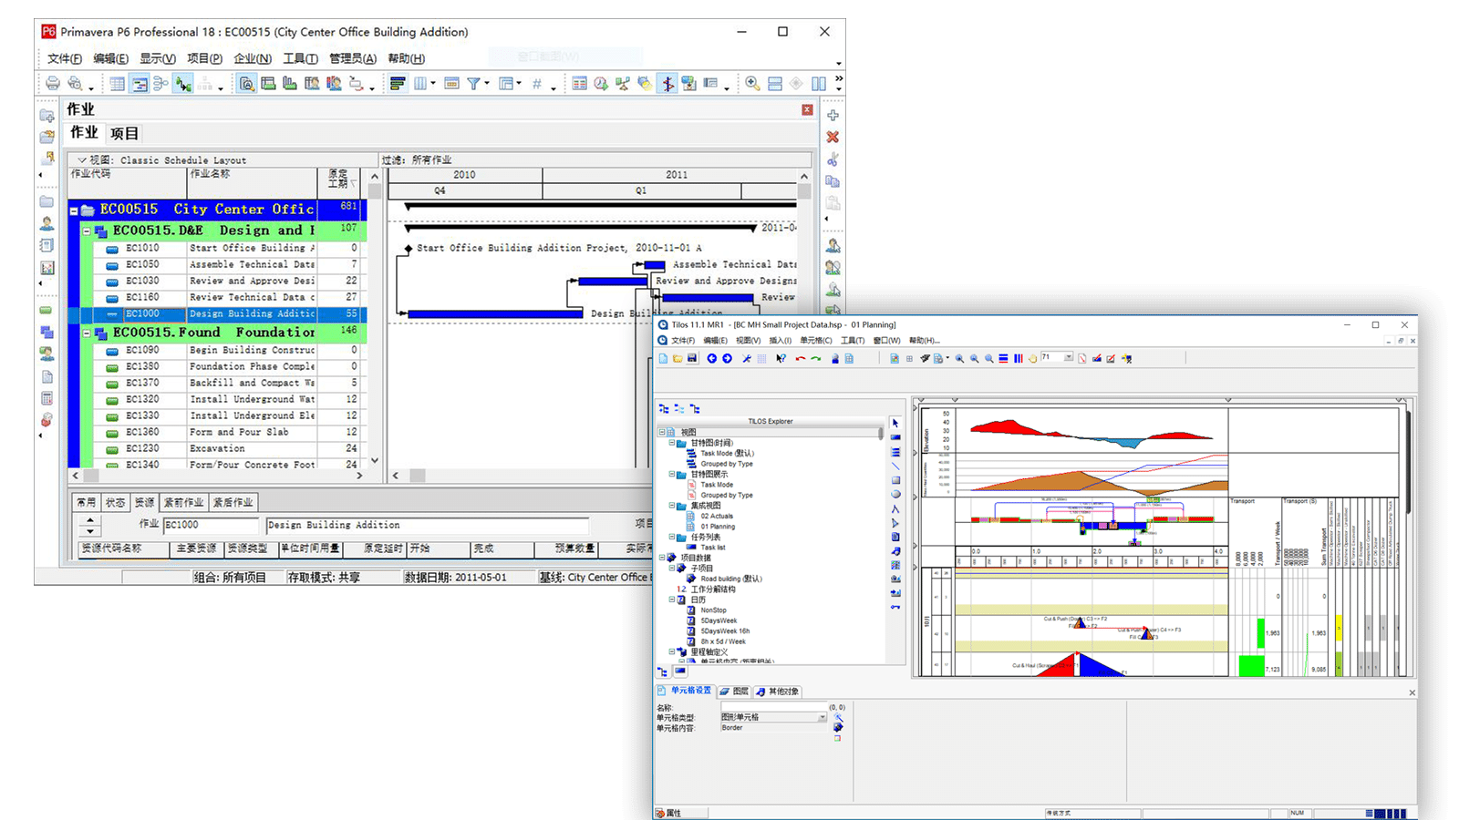Click the red X delete icon in right sidebar
The height and width of the screenshot is (820, 1459).
833,137
